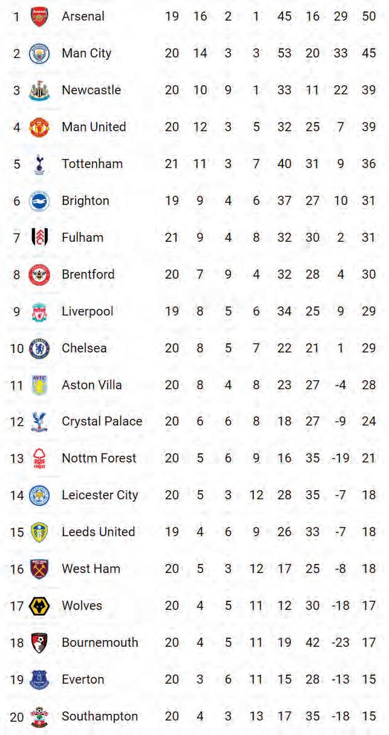This screenshot has height=735, width=389.
Task: Open the Bournemouth team name
Action: [100, 643]
